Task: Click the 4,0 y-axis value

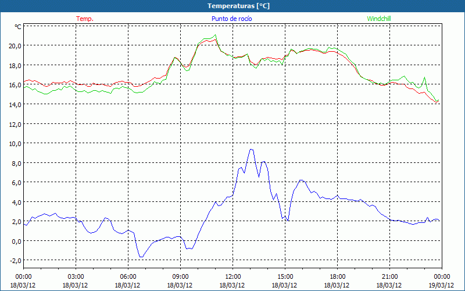Action: pyautogui.click(x=17, y=202)
